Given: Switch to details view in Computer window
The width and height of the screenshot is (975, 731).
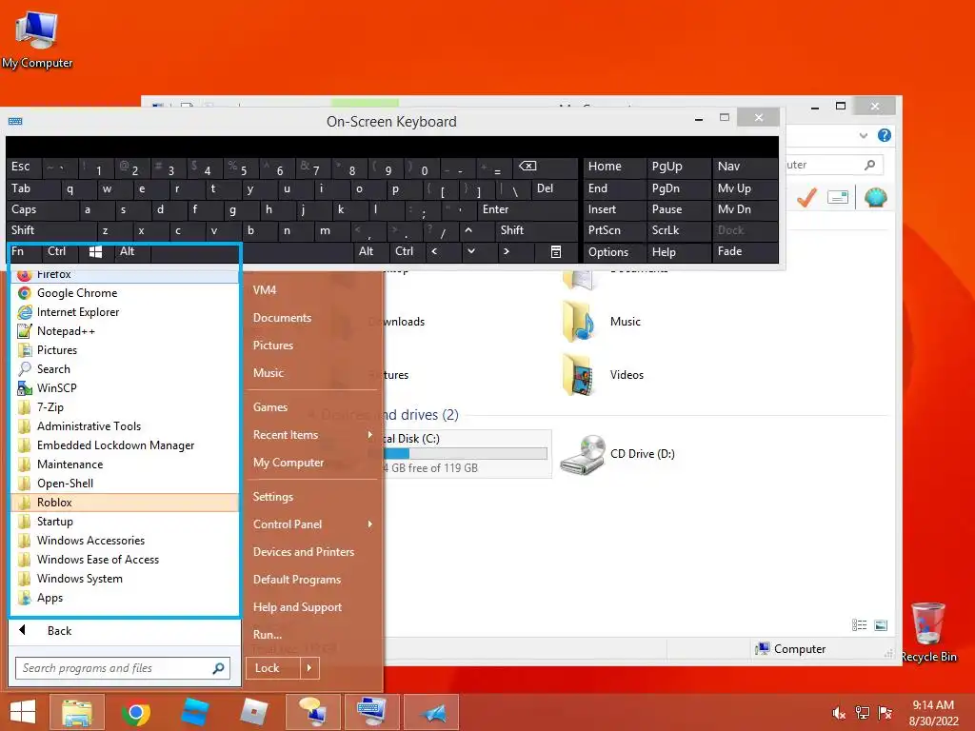Looking at the screenshot, I should pyautogui.click(x=860, y=625).
